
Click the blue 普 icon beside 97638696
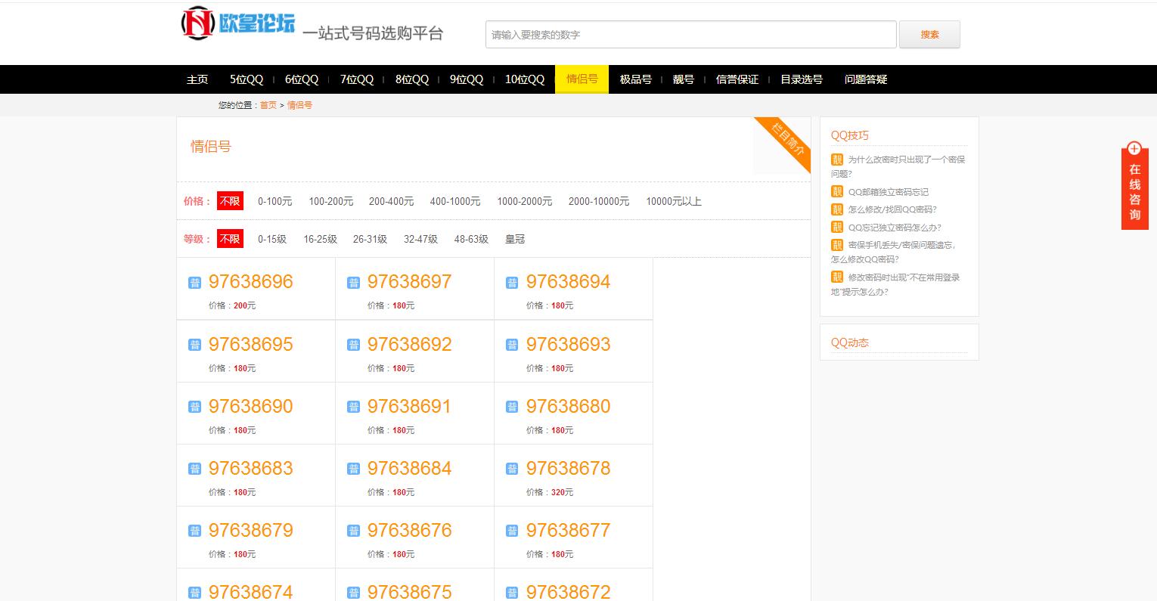[195, 281]
